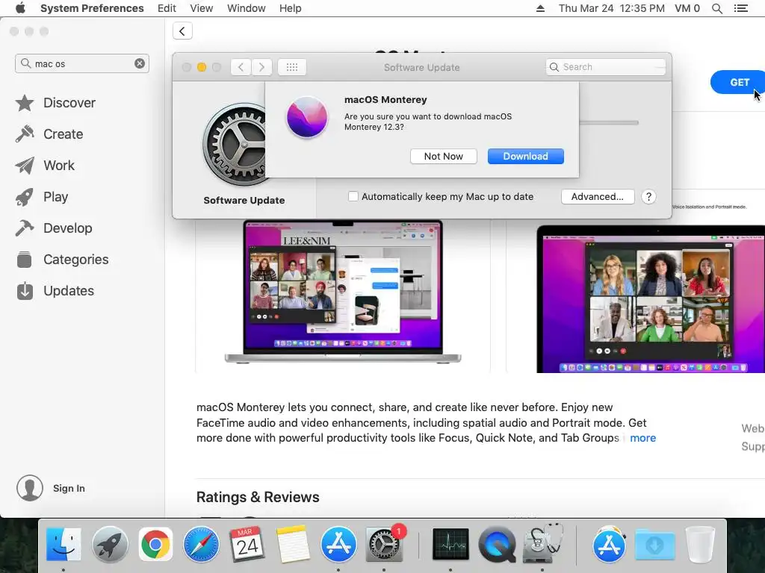Image resolution: width=765 pixels, height=573 pixels.
Task: Open Disk Utility stethoscope icon
Action: (x=542, y=544)
